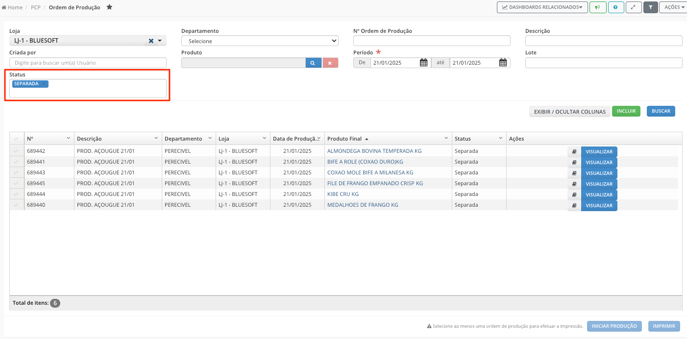Viewport: 687px width, 339px height.
Task: Open ALMONDEGA BOVINA TEMPERADA KG product link
Action: click(x=374, y=151)
